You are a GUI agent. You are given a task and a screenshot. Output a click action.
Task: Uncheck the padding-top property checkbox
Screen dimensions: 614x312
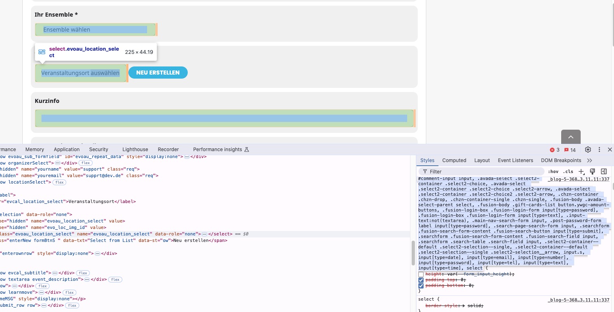[x=421, y=280]
